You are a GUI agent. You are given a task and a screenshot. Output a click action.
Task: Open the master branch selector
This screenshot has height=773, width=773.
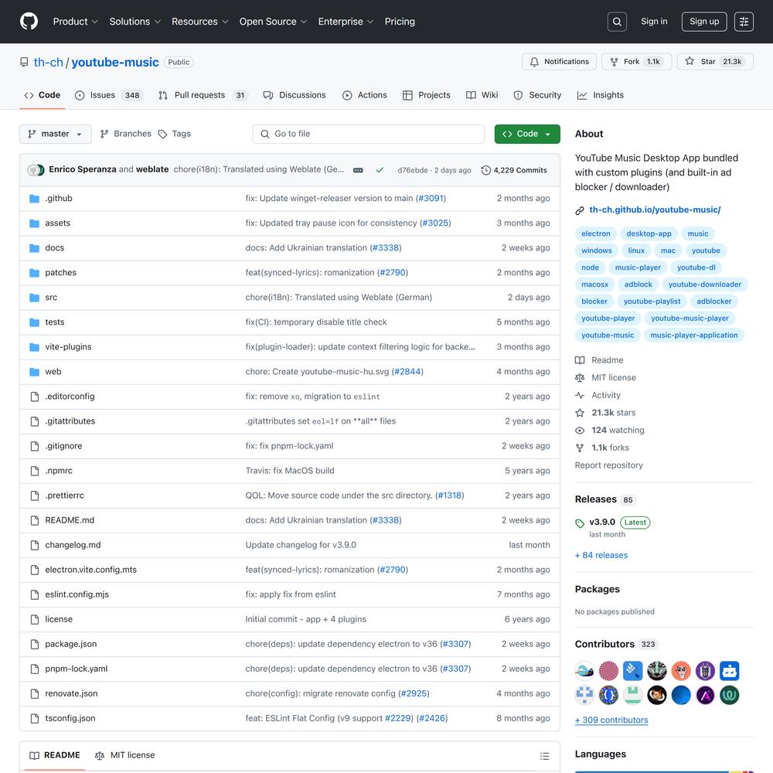(55, 134)
